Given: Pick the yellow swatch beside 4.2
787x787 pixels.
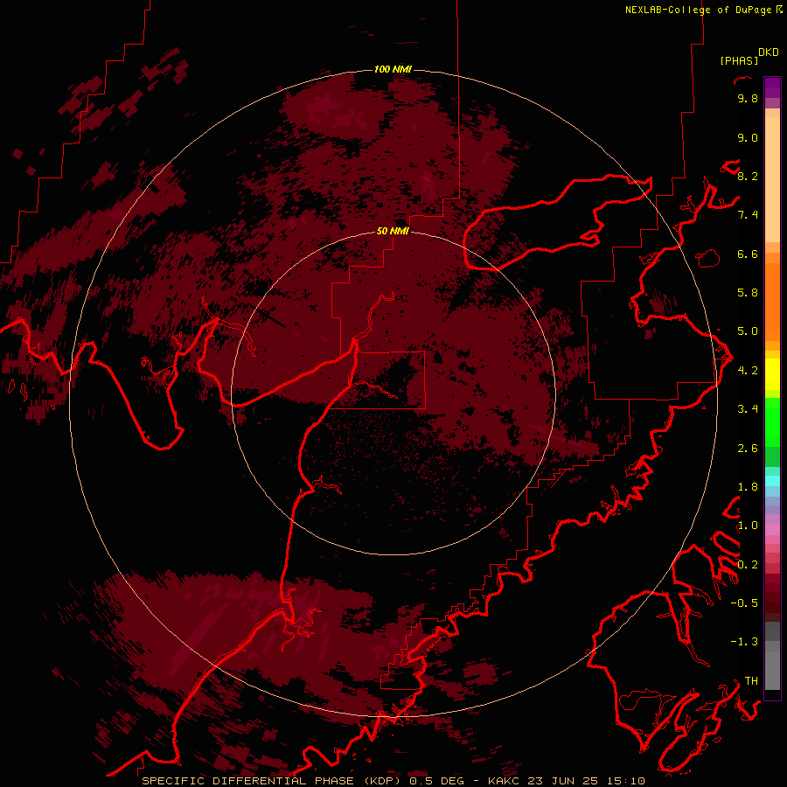Looking at the screenshot, I should click(x=772, y=373).
